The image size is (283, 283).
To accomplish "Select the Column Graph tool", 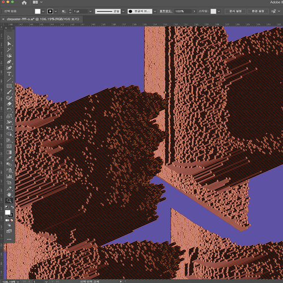I will [x=9, y=177].
